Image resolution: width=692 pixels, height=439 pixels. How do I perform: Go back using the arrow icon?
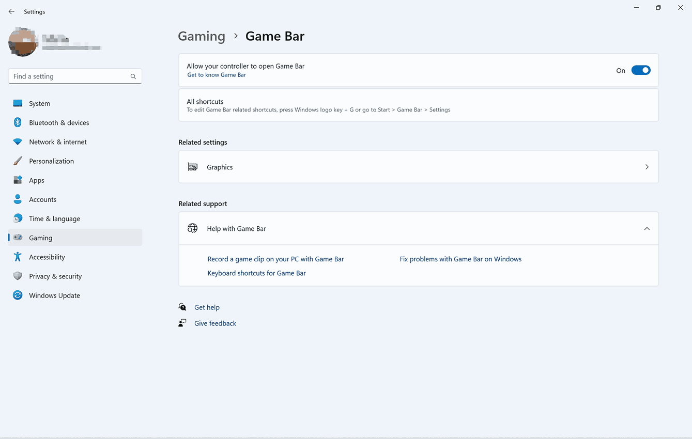(x=11, y=11)
